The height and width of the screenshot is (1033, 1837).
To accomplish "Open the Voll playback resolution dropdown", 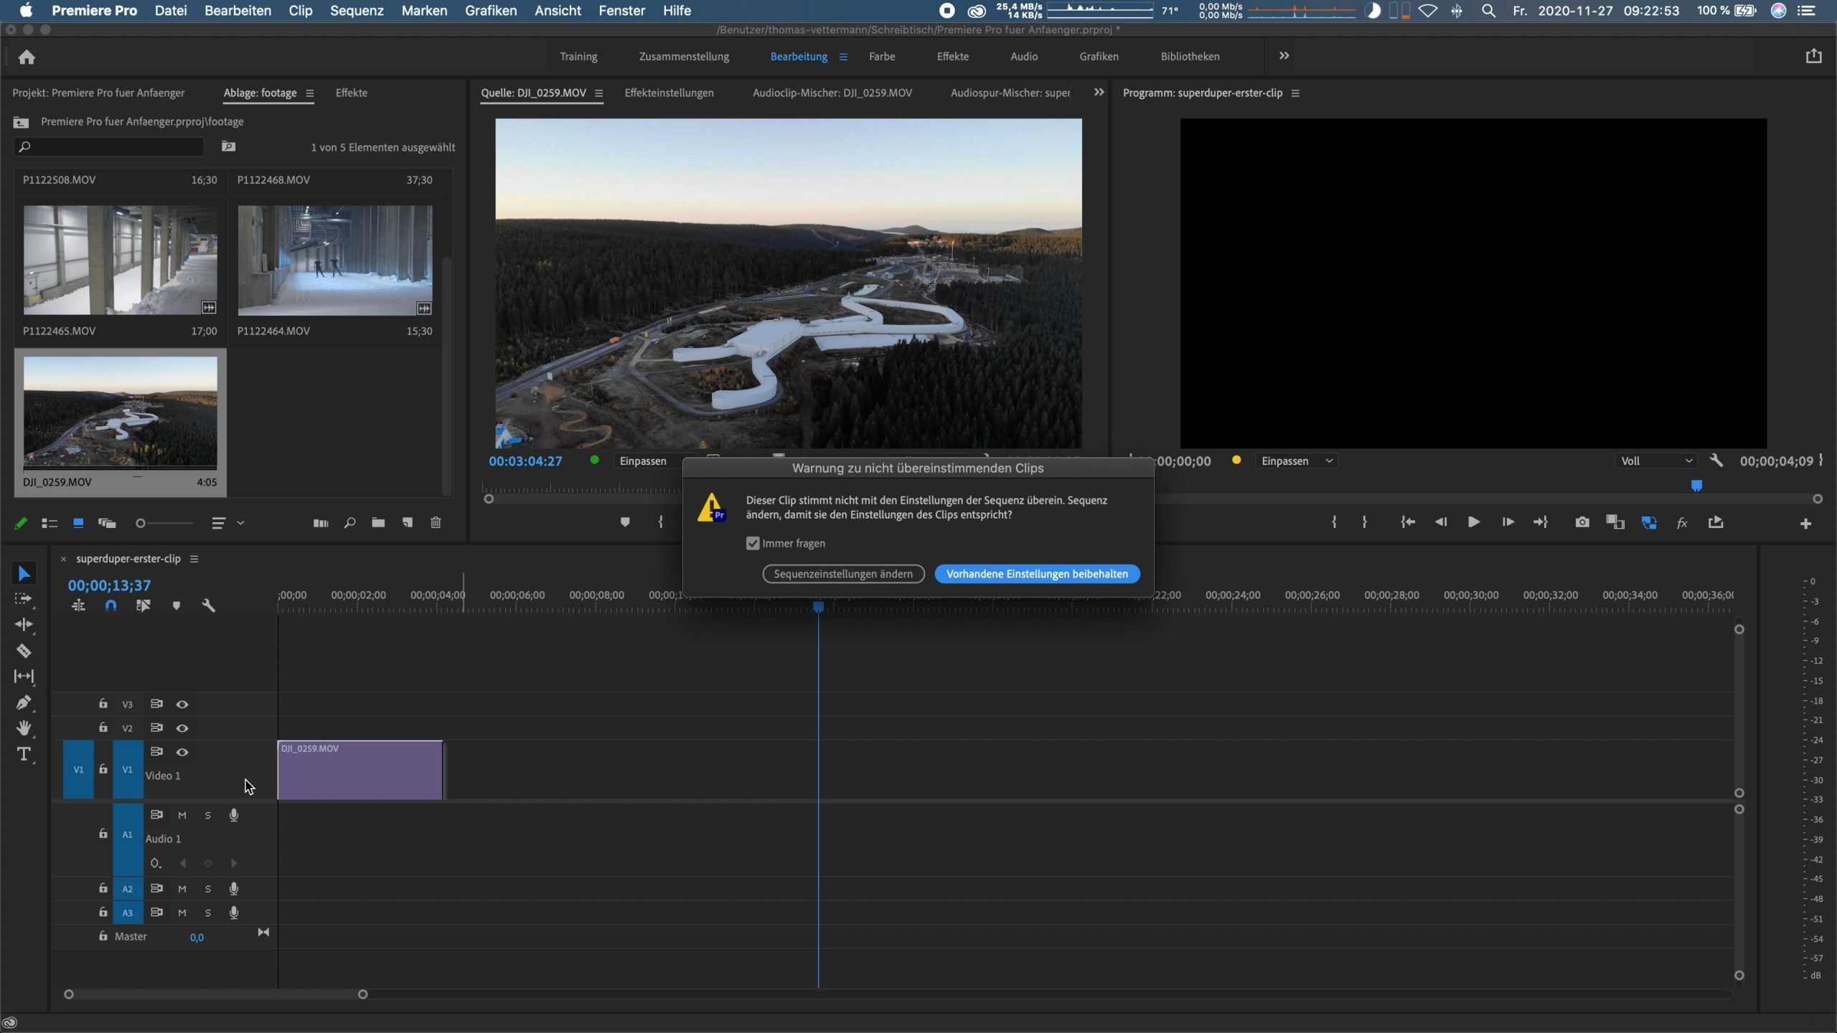I will (1655, 461).
